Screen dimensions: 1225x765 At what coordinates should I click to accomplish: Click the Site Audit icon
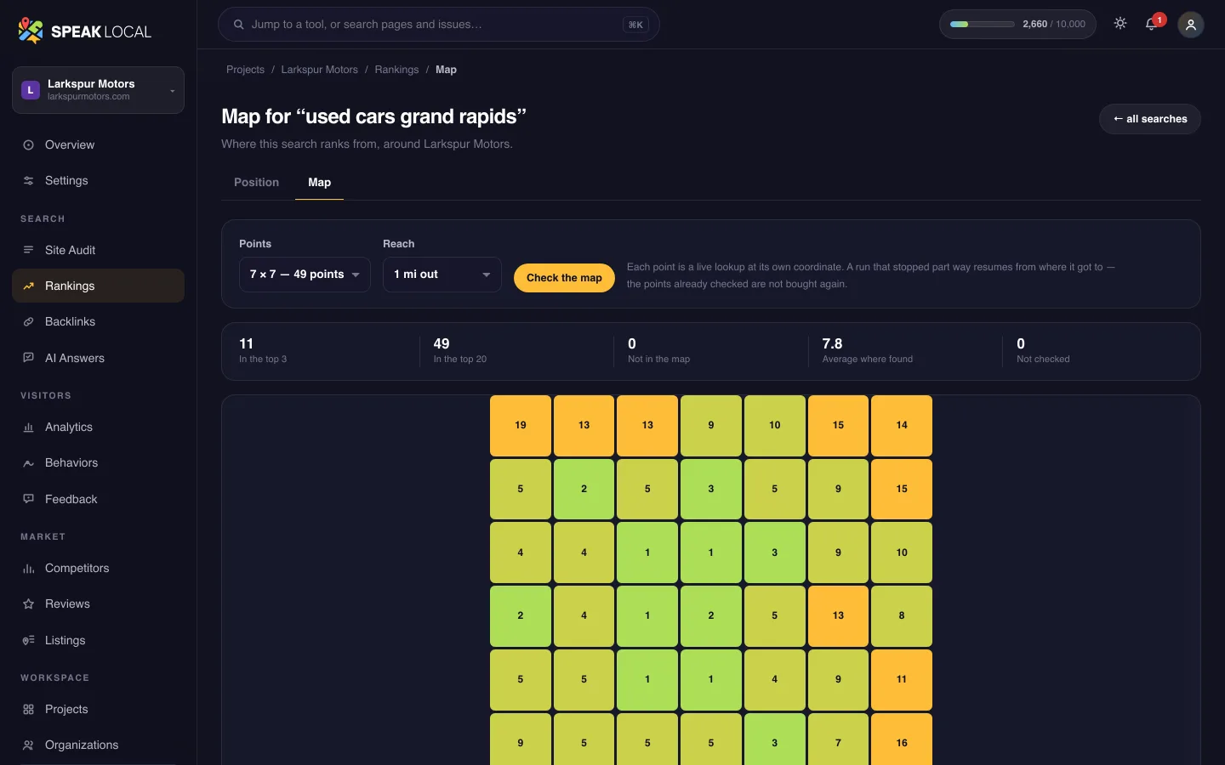tap(28, 251)
